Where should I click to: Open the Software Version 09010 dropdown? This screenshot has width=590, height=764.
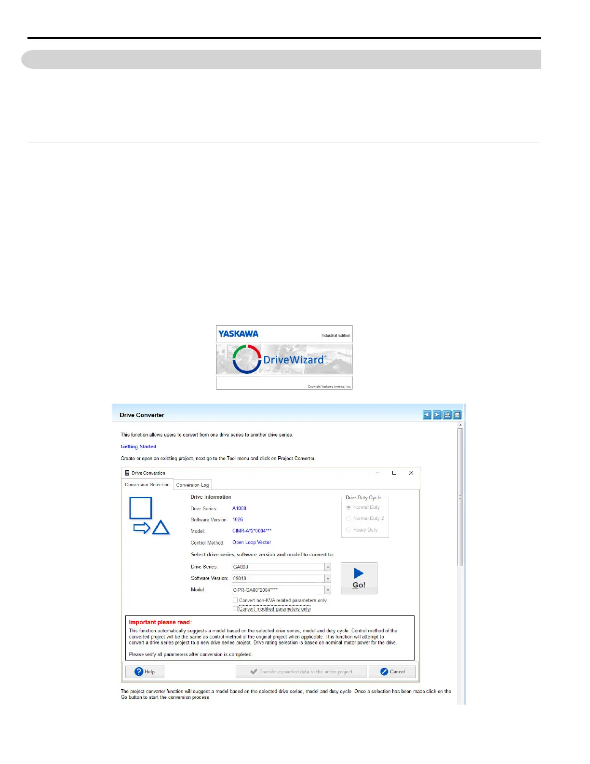click(282, 578)
